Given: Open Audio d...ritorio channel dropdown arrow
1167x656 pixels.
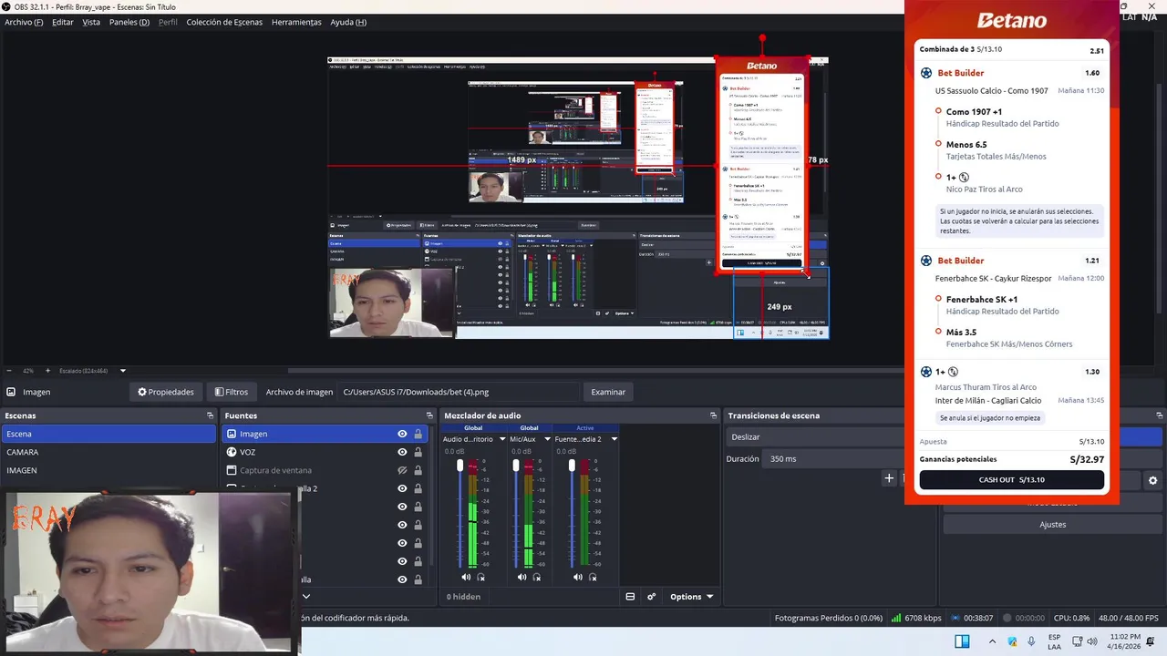Looking at the screenshot, I should coord(501,439).
